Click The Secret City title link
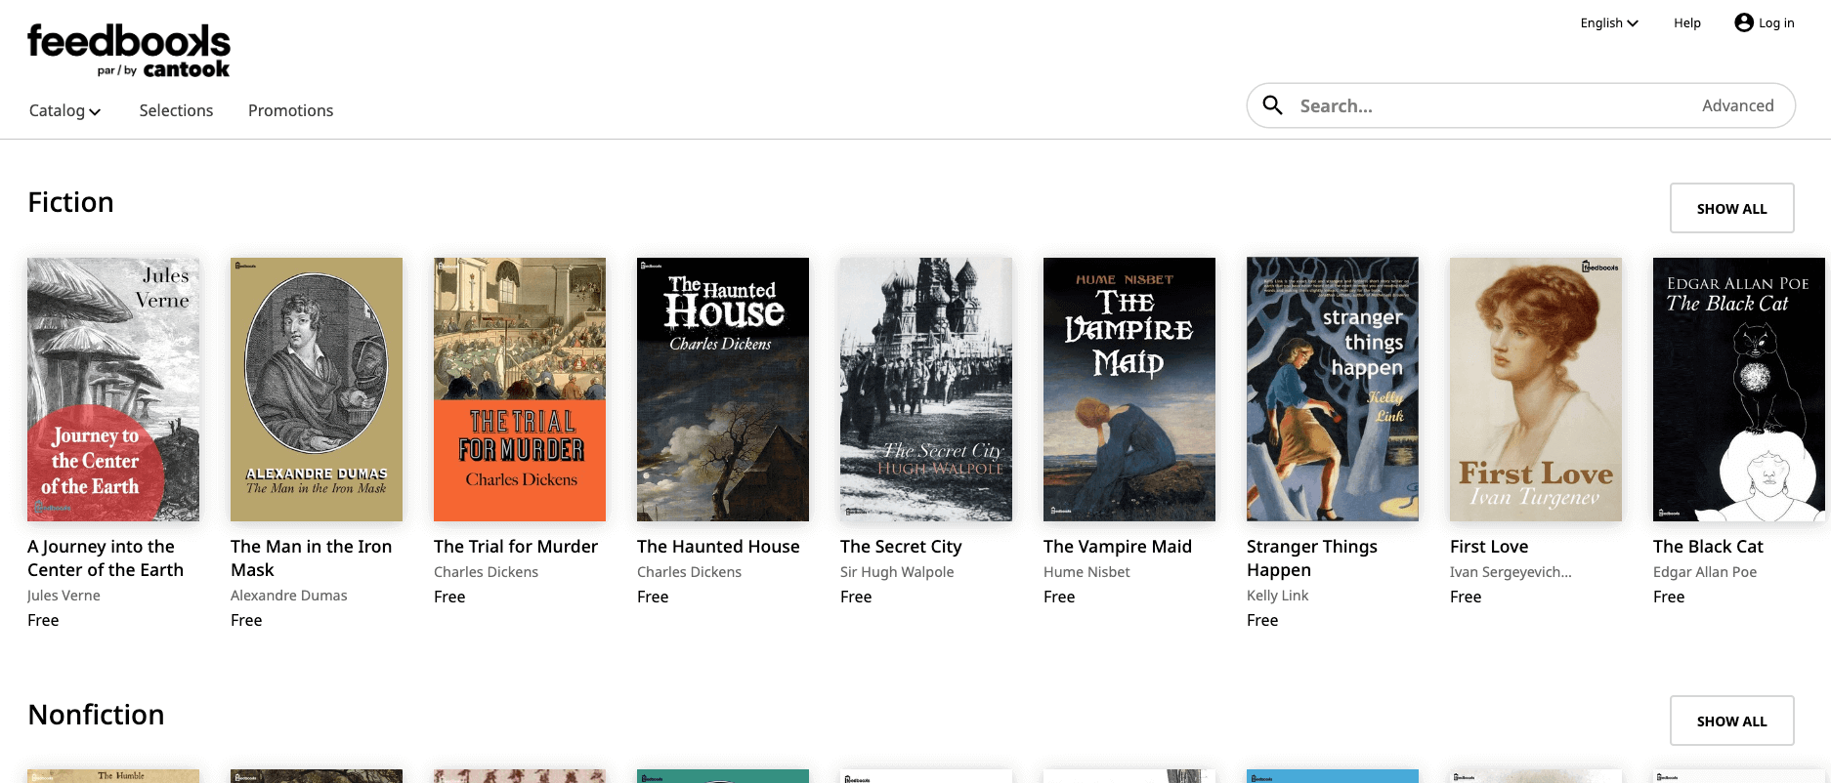The image size is (1831, 783). pyautogui.click(x=901, y=547)
